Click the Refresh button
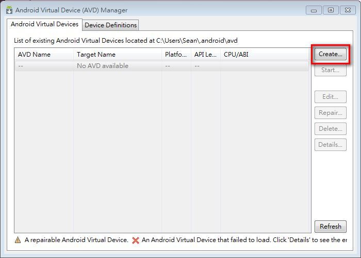The height and width of the screenshot is (258, 361). tap(330, 226)
